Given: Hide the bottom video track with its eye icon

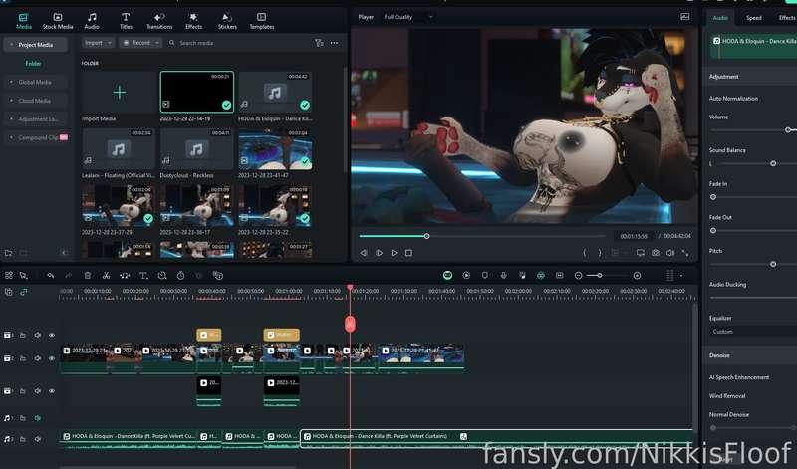Looking at the screenshot, I should [x=52, y=391].
